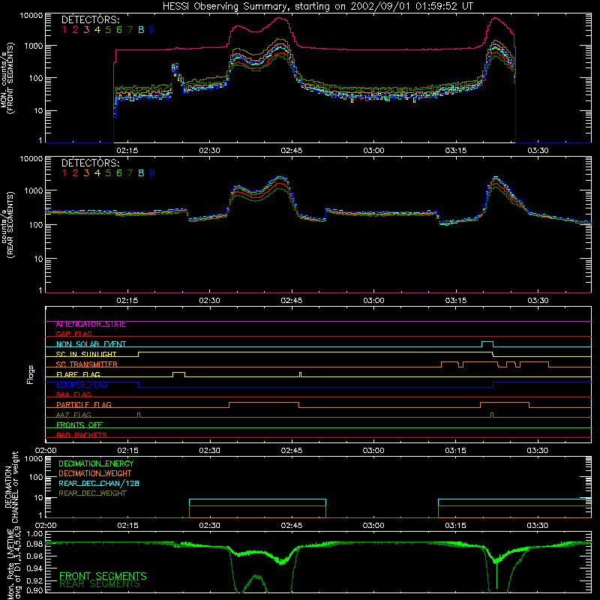Screen dimensions: 600x600
Task: Select detector 8 legend number in front segments panel
Action: [141, 30]
